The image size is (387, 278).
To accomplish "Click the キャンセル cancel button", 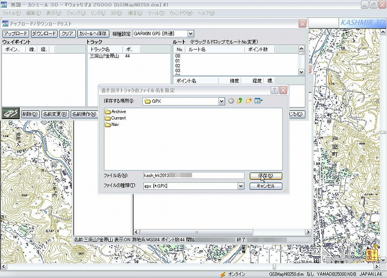I will 266,186.
